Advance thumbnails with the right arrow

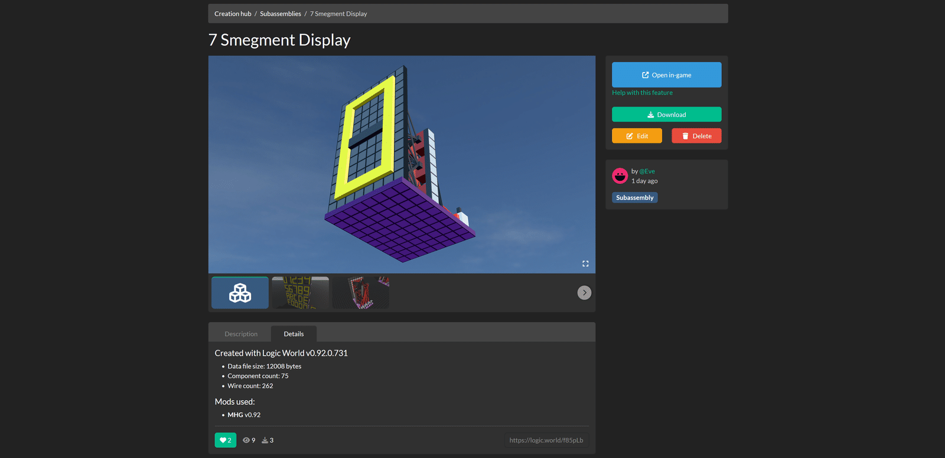pyautogui.click(x=584, y=293)
